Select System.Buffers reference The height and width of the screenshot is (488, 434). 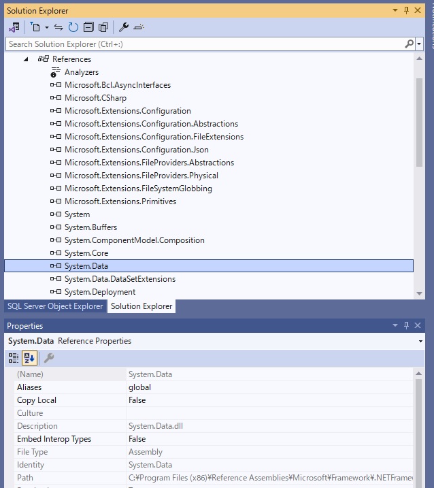(x=90, y=227)
